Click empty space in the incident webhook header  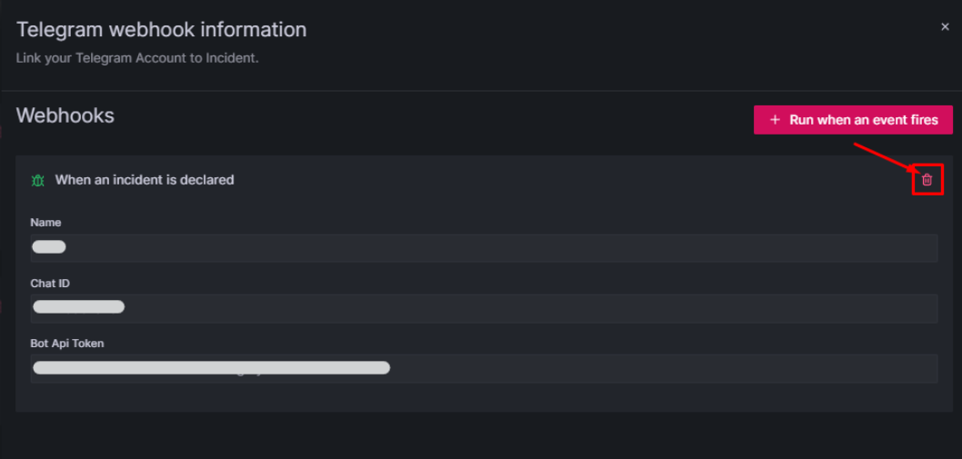[546, 180]
